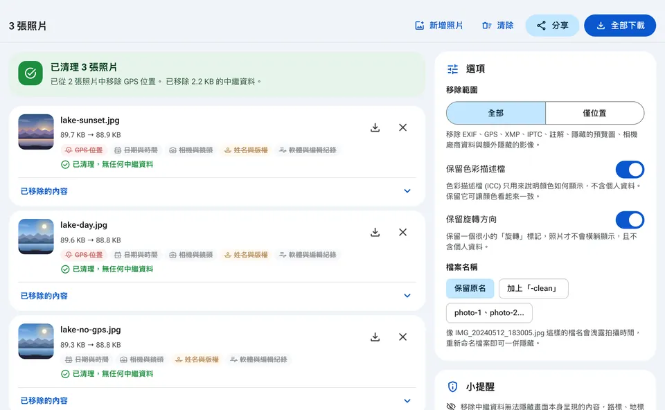Click the 已清理 3 張照片 banner title
Viewport: 665px width, 410px height.
click(84, 67)
